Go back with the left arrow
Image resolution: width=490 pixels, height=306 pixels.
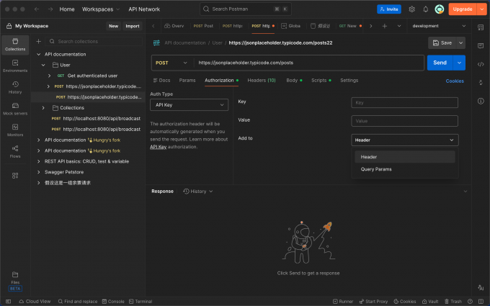click(x=37, y=9)
